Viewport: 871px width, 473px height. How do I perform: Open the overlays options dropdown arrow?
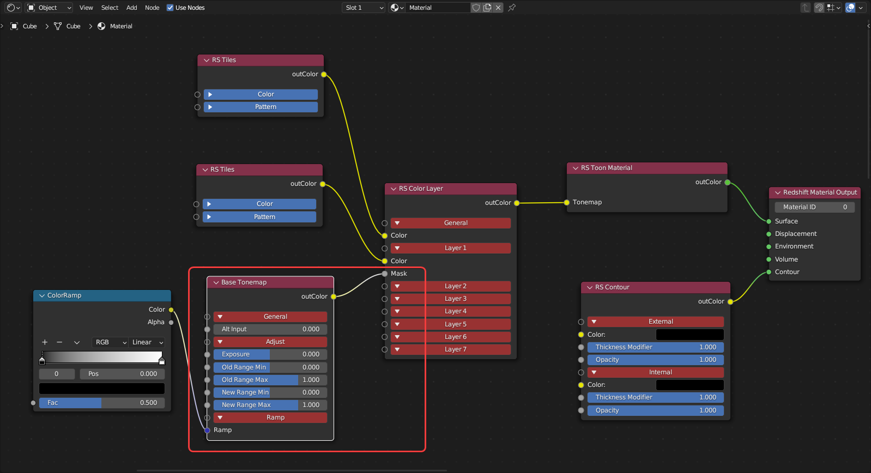(x=861, y=8)
